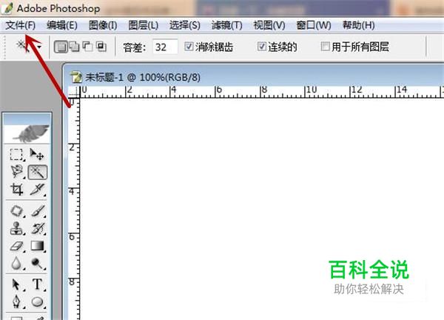
Task: Choose Add to Selection mode button
Action: pyautogui.click(x=75, y=47)
